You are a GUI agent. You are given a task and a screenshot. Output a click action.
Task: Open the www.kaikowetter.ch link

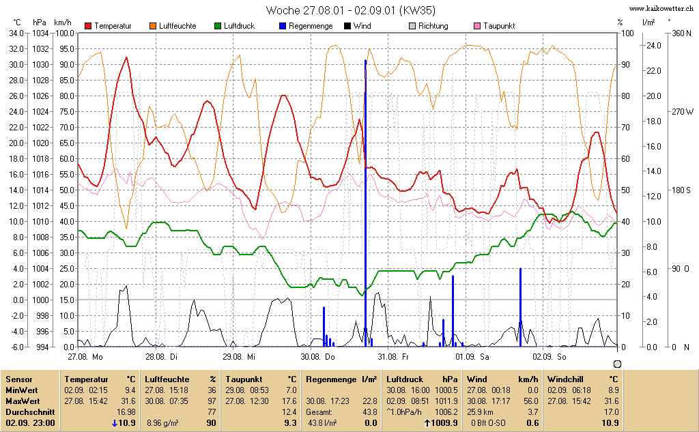661,8
